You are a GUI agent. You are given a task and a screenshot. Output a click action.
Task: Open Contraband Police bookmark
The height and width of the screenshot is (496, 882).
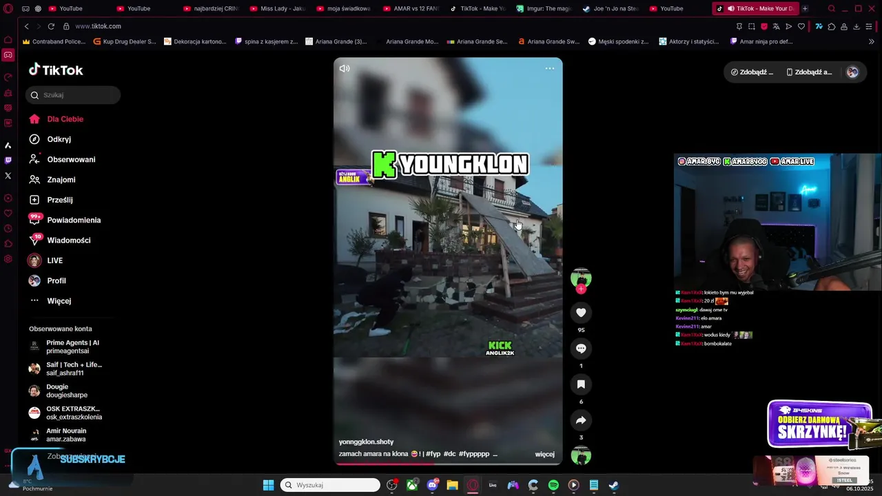point(54,41)
